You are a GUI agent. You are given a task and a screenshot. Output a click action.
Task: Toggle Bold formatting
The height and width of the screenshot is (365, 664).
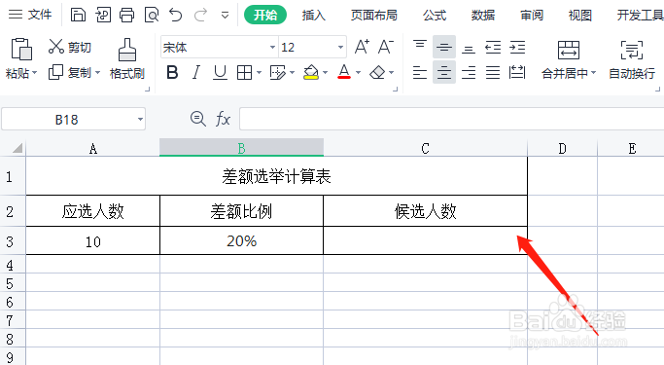(172, 72)
